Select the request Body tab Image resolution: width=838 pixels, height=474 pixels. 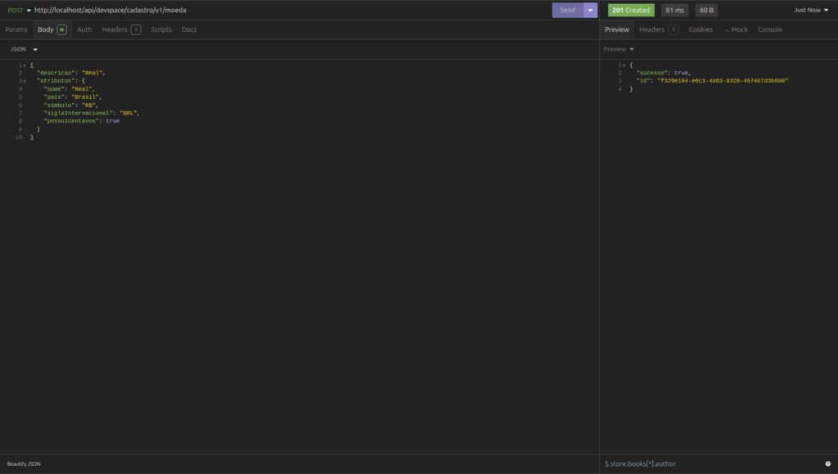(x=52, y=30)
